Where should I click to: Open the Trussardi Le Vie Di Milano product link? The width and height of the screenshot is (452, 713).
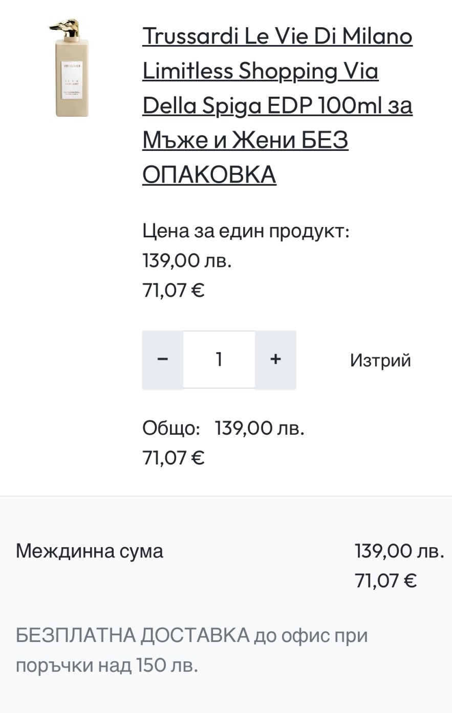(x=277, y=36)
